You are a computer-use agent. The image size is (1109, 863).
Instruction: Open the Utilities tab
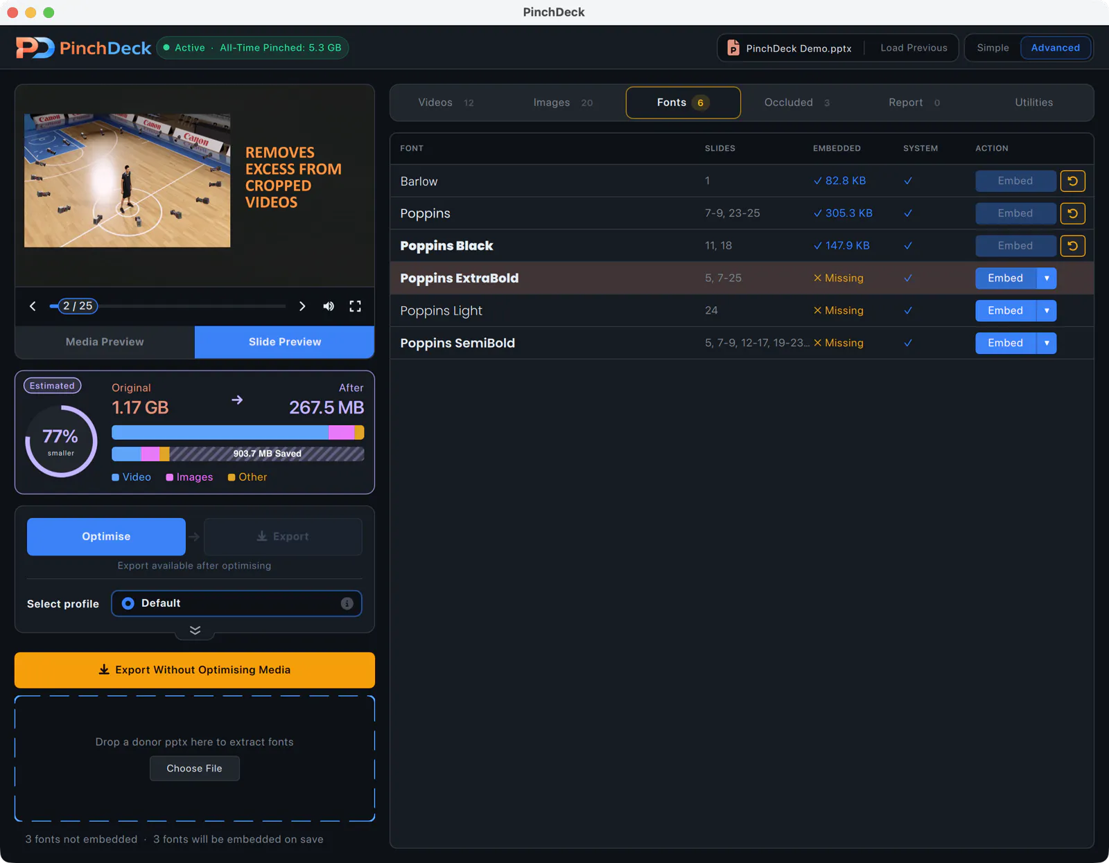click(x=1033, y=103)
